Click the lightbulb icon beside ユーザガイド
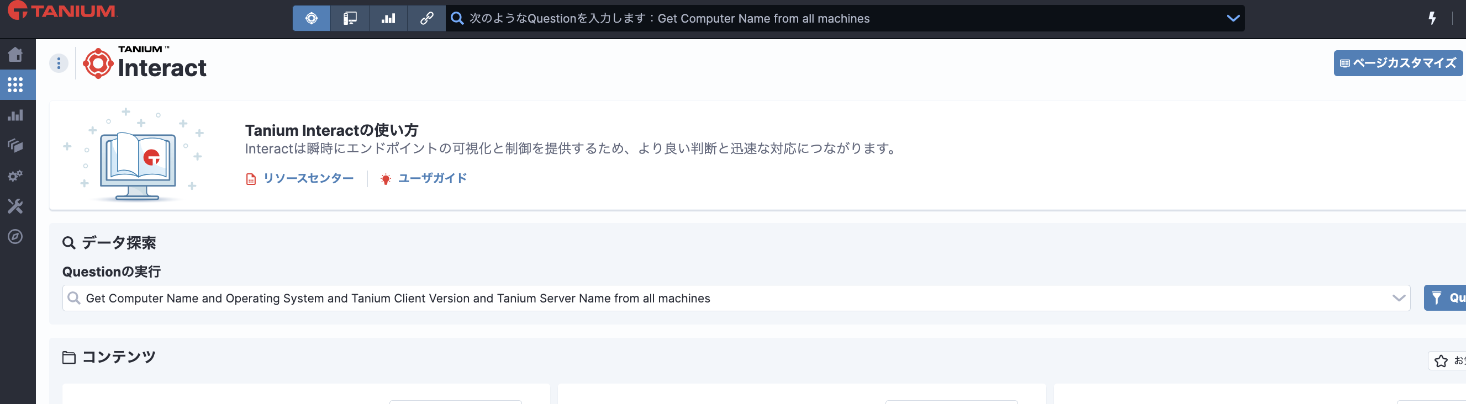The width and height of the screenshot is (1466, 404). click(x=386, y=179)
